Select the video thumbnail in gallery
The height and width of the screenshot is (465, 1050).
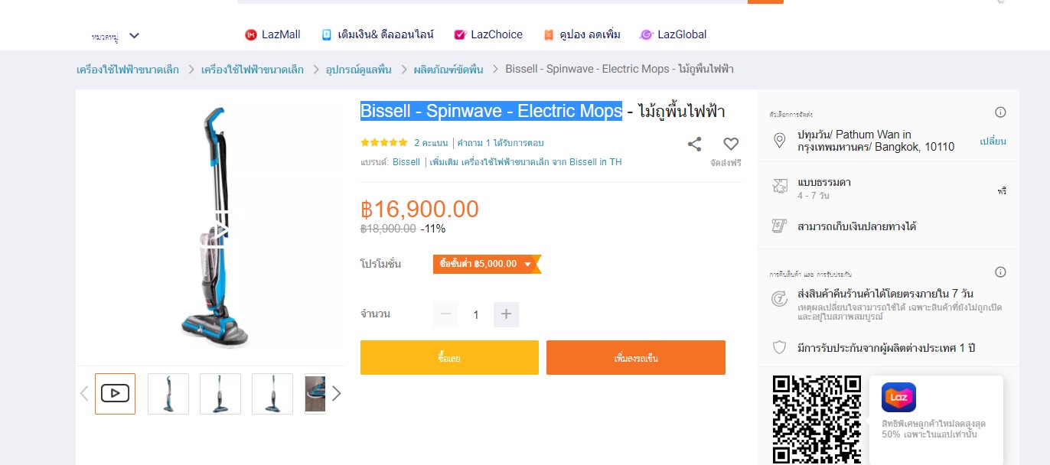(x=115, y=394)
